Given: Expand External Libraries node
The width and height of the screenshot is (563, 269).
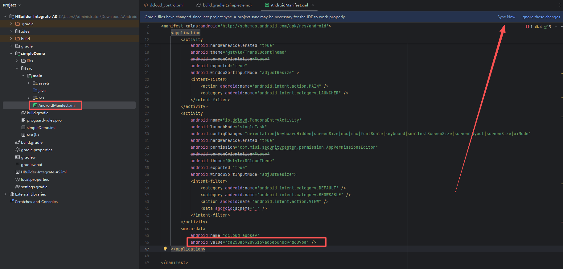Looking at the screenshot, I should pos(5,194).
